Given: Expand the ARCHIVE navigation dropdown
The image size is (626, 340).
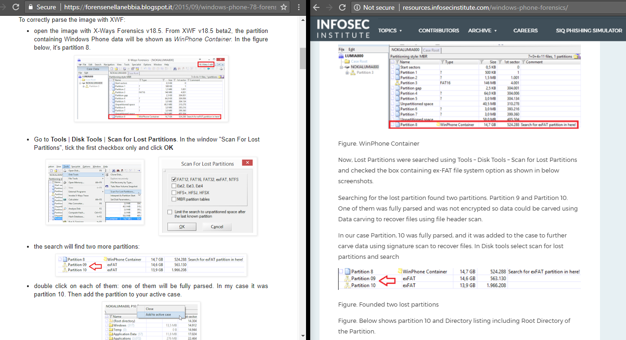Looking at the screenshot, I should pyautogui.click(x=482, y=31).
